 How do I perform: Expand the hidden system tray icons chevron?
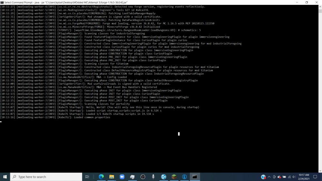(x=269, y=177)
